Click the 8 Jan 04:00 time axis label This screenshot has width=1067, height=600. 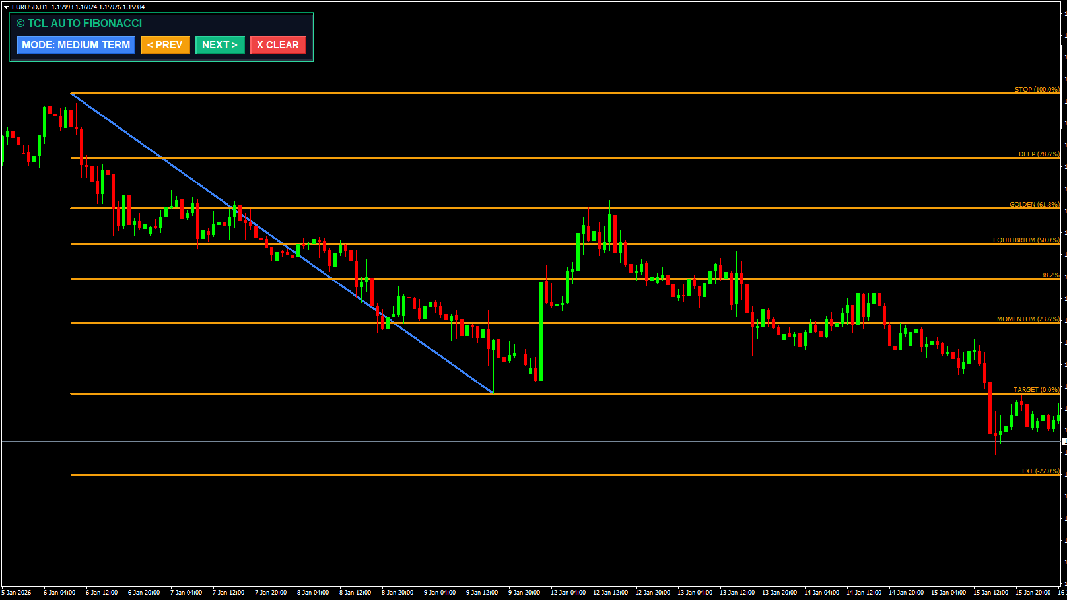(x=313, y=592)
